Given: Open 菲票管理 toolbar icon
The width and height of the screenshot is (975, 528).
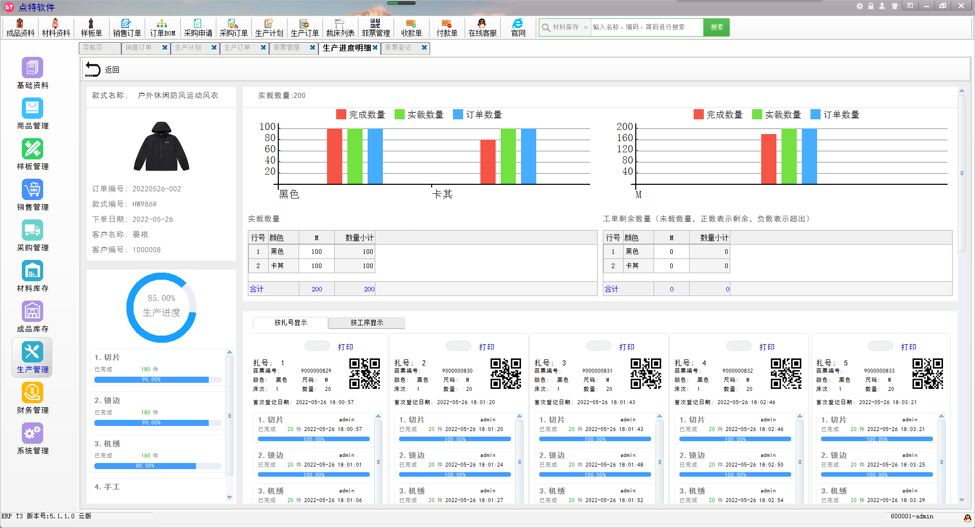Looking at the screenshot, I should pyautogui.click(x=376, y=27).
